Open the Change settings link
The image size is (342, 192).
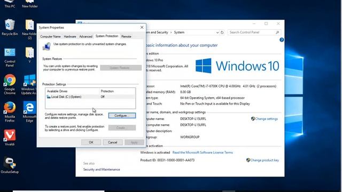tap(266, 119)
